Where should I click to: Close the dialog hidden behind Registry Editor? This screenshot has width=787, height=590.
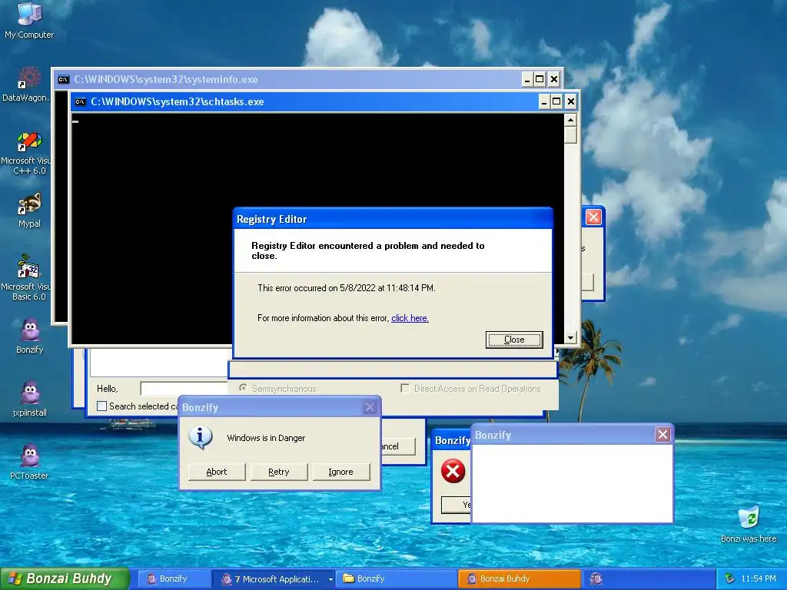coord(594,217)
